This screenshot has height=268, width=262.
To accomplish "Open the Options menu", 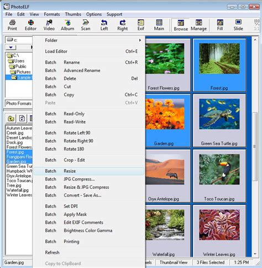I will (x=94, y=14).
